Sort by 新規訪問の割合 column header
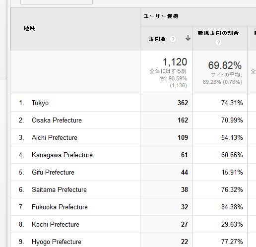Screen dimensions: 256x247 click(x=218, y=33)
